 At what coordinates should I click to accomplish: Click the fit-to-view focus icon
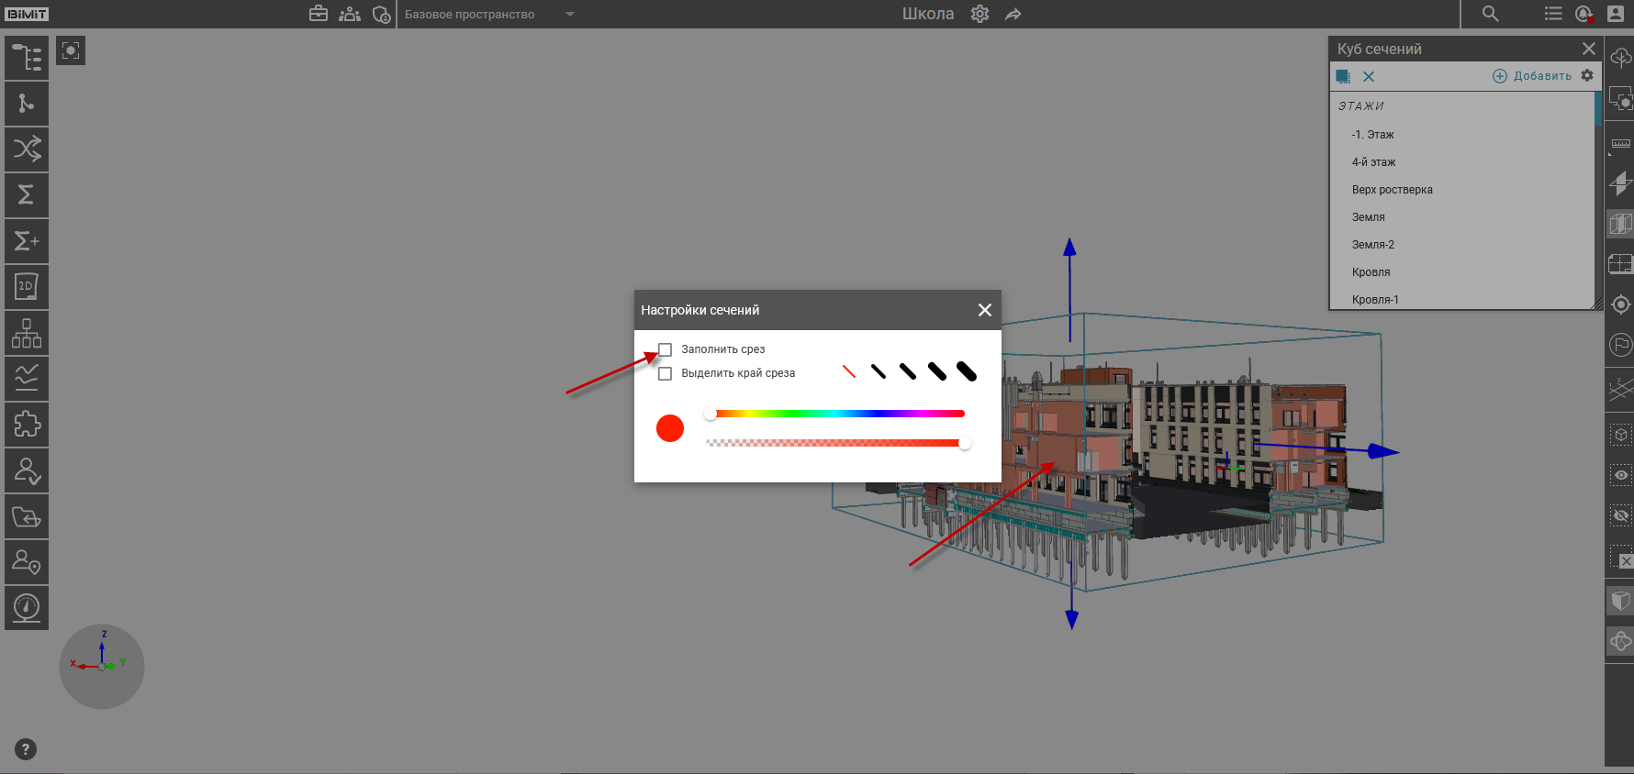[x=71, y=50]
